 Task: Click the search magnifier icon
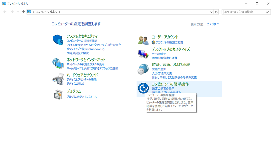tap(267, 12)
